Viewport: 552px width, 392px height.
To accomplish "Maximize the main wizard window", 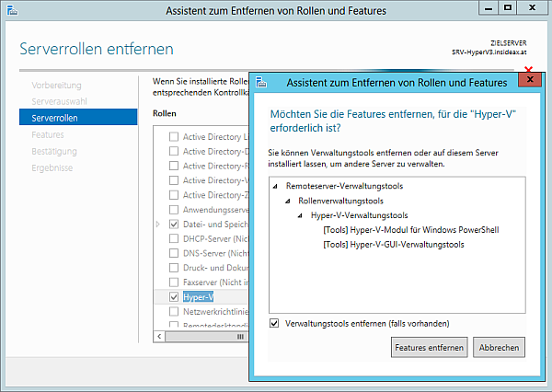I will coord(507,8).
